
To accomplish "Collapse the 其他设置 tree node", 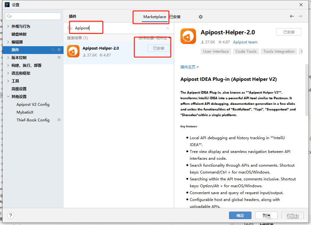I will [8, 96].
